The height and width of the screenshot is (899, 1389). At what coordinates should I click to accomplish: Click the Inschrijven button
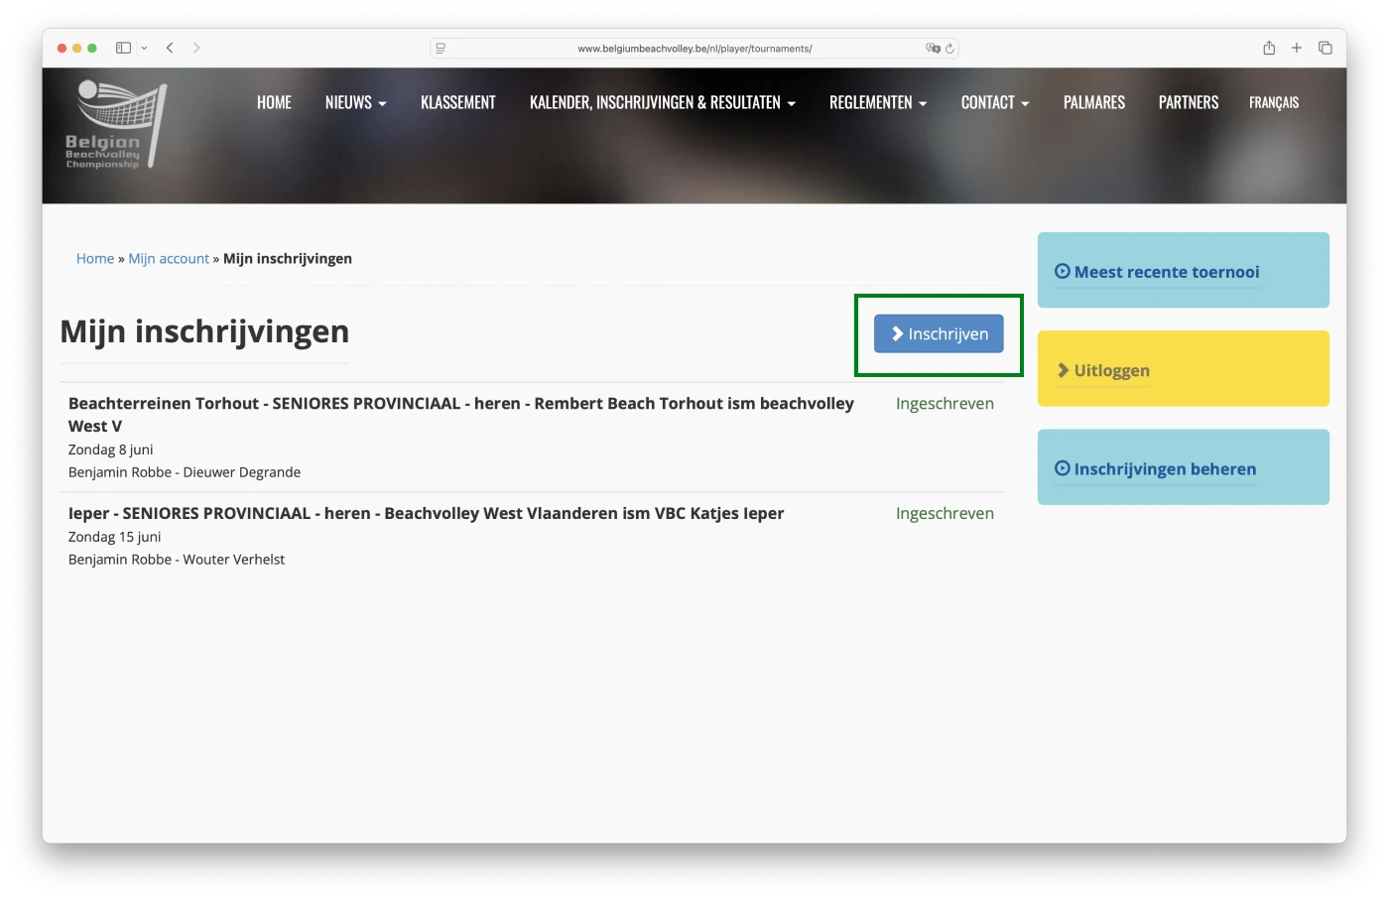click(x=939, y=333)
